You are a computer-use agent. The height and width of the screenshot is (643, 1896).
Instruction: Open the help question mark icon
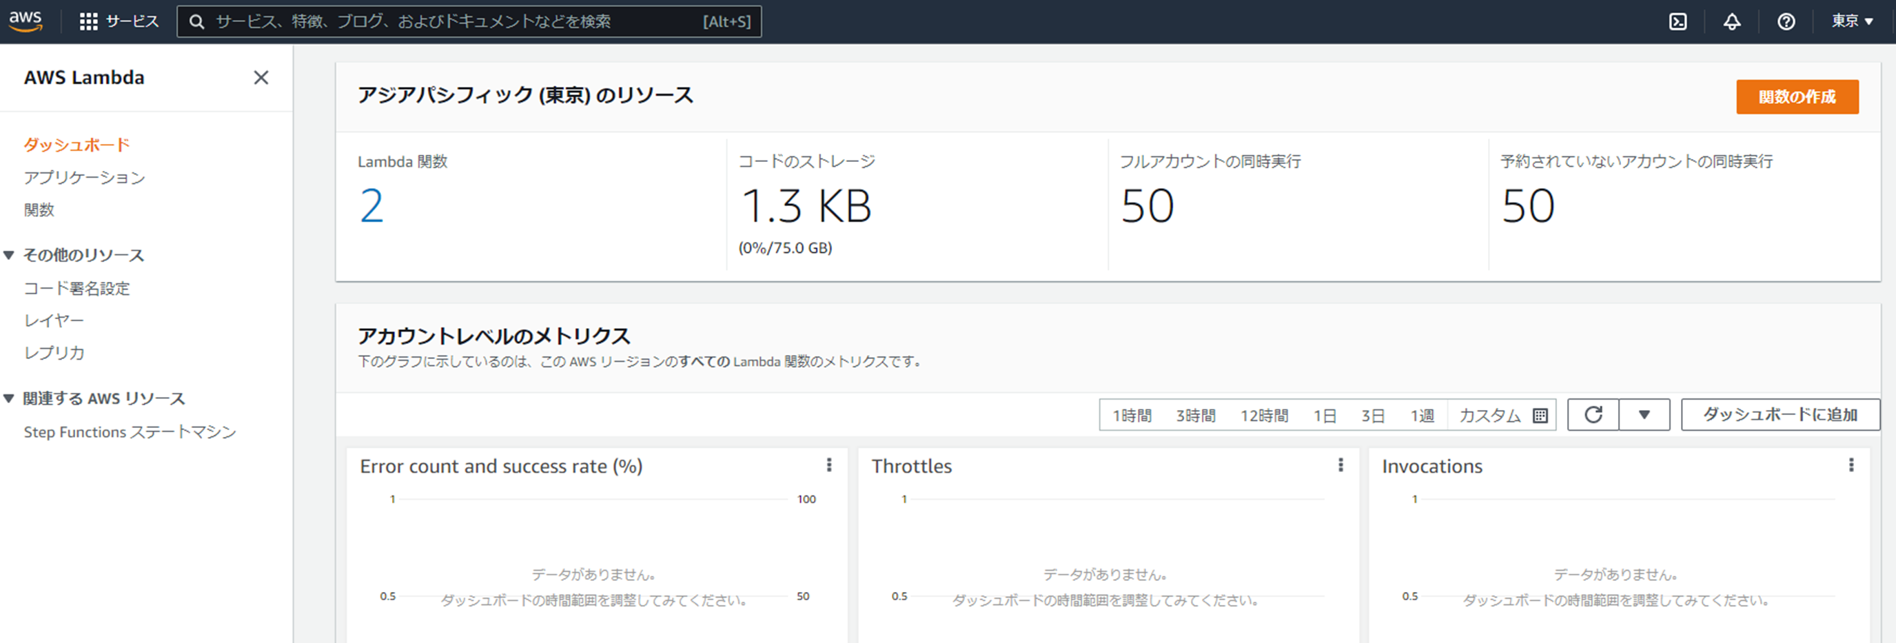click(x=1786, y=21)
